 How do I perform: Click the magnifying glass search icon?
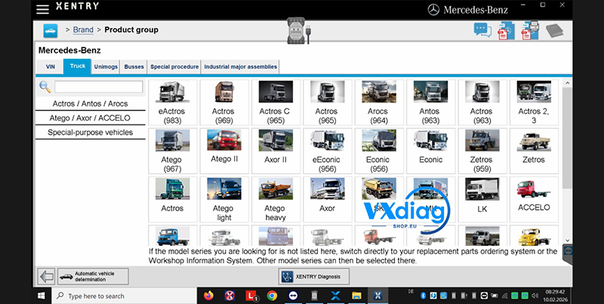(x=45, y=87)
